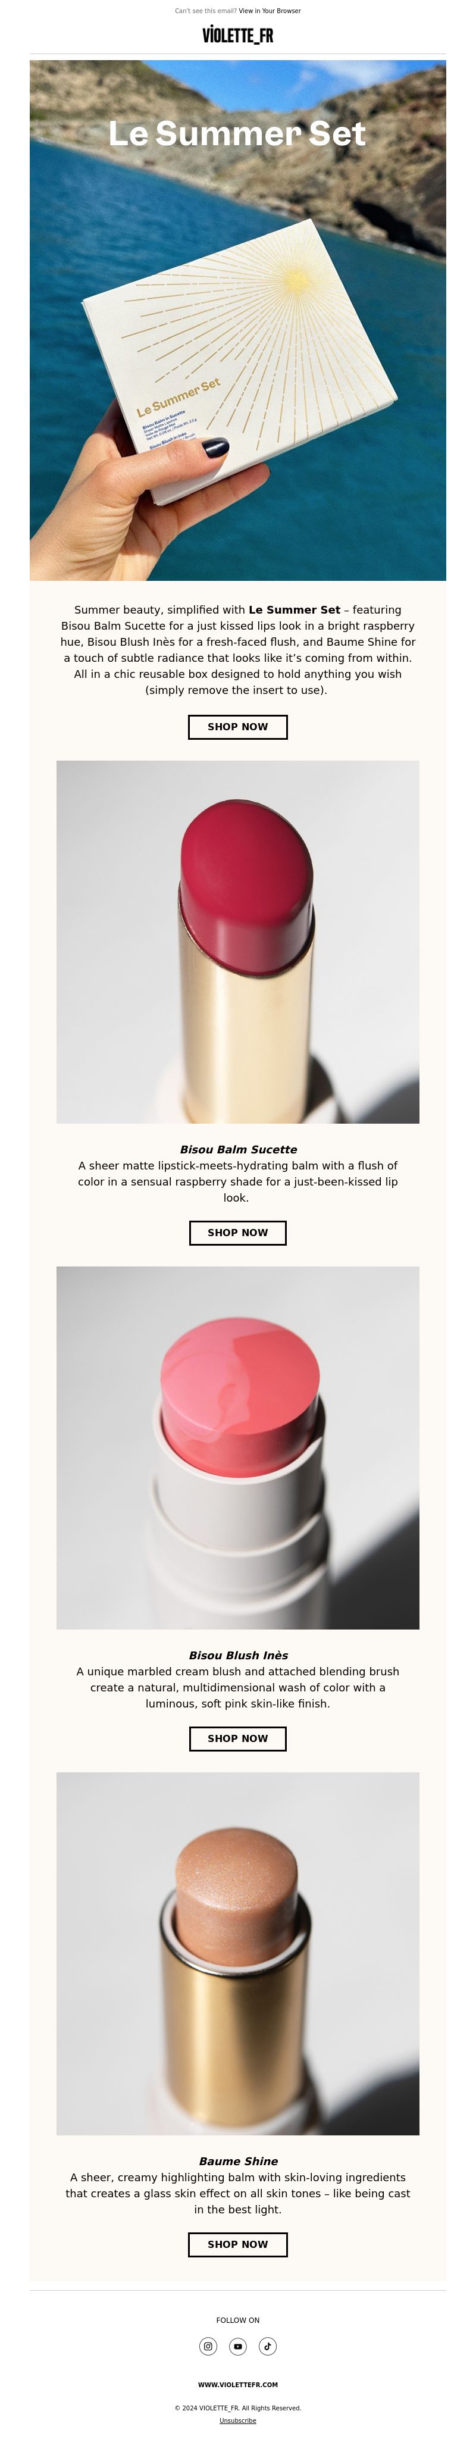Click the Unsubscribe link
The image size is (476, 2455).
click(x=238, y=2420)
